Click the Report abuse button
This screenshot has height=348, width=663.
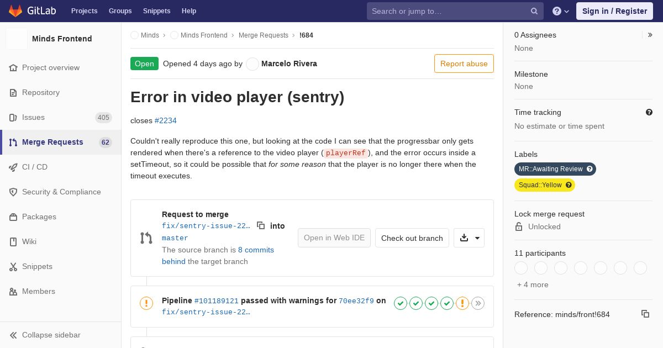(464, 64)
